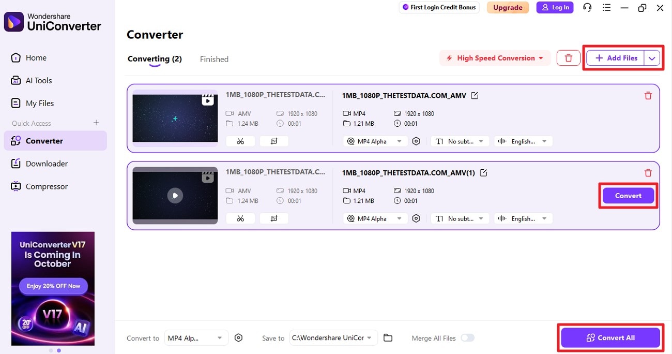Open the Save to path dropdown
This screenshot has width=672, height=354.
[x=333, y=338]
